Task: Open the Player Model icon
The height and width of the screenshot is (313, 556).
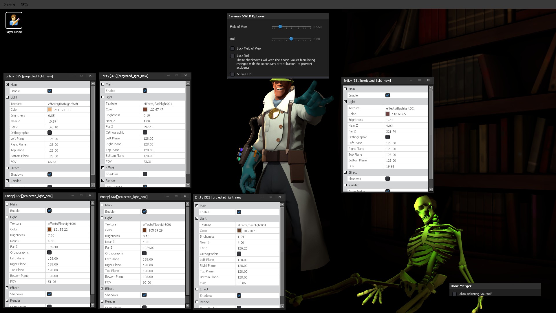Action: [14, 21]
